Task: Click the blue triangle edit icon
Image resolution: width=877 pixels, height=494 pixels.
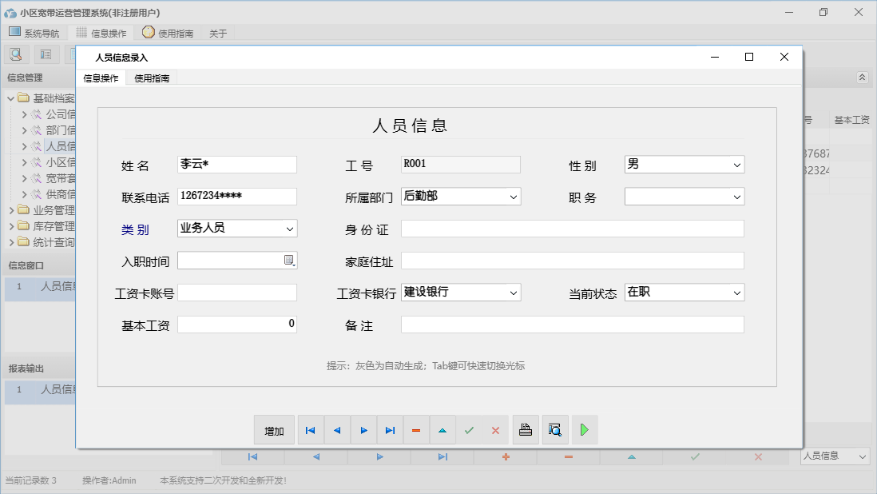Action: pyautogui.click(x=442, y=430)
